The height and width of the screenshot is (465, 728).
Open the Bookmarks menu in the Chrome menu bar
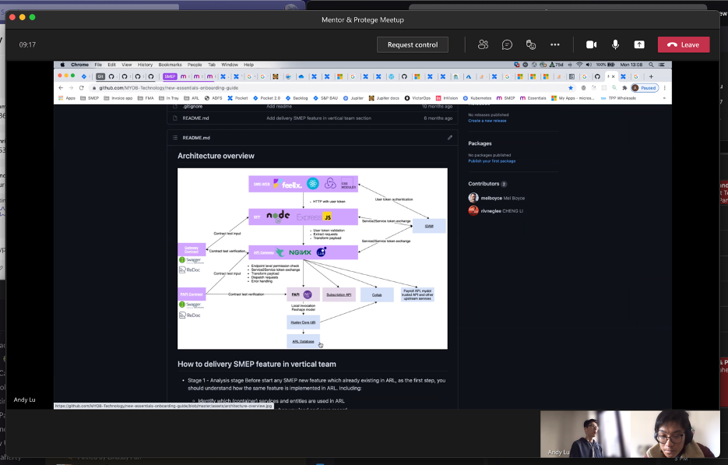169,65
